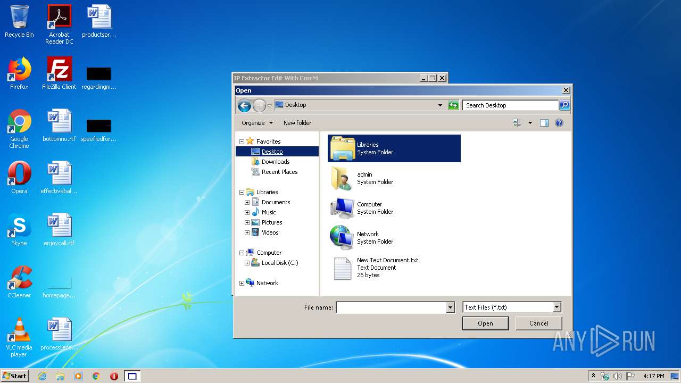Click the File name input field
Image resolution: width=681 pixels, height=383 pixels.
point(391,307)
